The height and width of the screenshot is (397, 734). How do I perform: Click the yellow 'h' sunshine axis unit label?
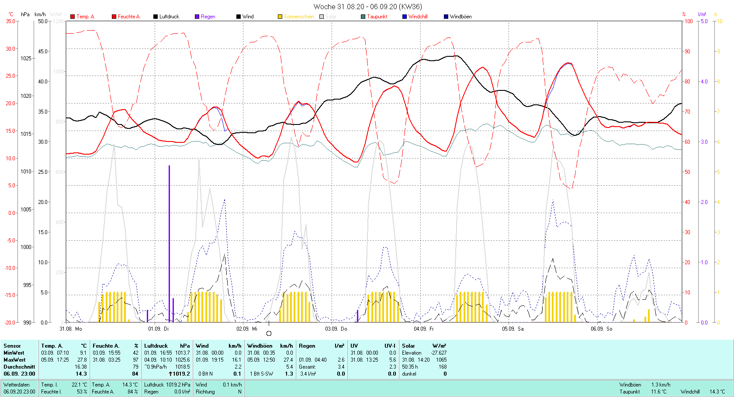[716, 14]
